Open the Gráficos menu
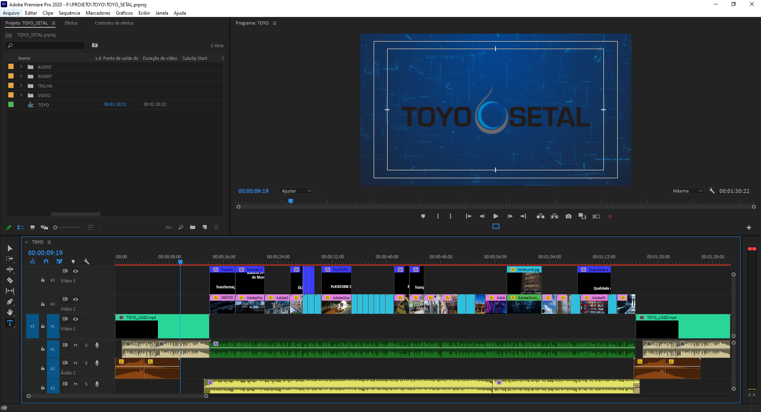The height and width of the screenshot is (412, 761). click(x=124, y=13)
